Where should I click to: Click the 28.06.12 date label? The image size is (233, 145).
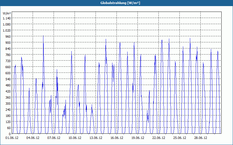pos(200,138)
